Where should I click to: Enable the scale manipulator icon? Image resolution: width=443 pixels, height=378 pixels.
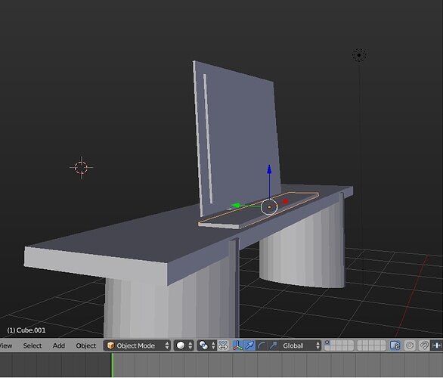click(x=273, y=345)
